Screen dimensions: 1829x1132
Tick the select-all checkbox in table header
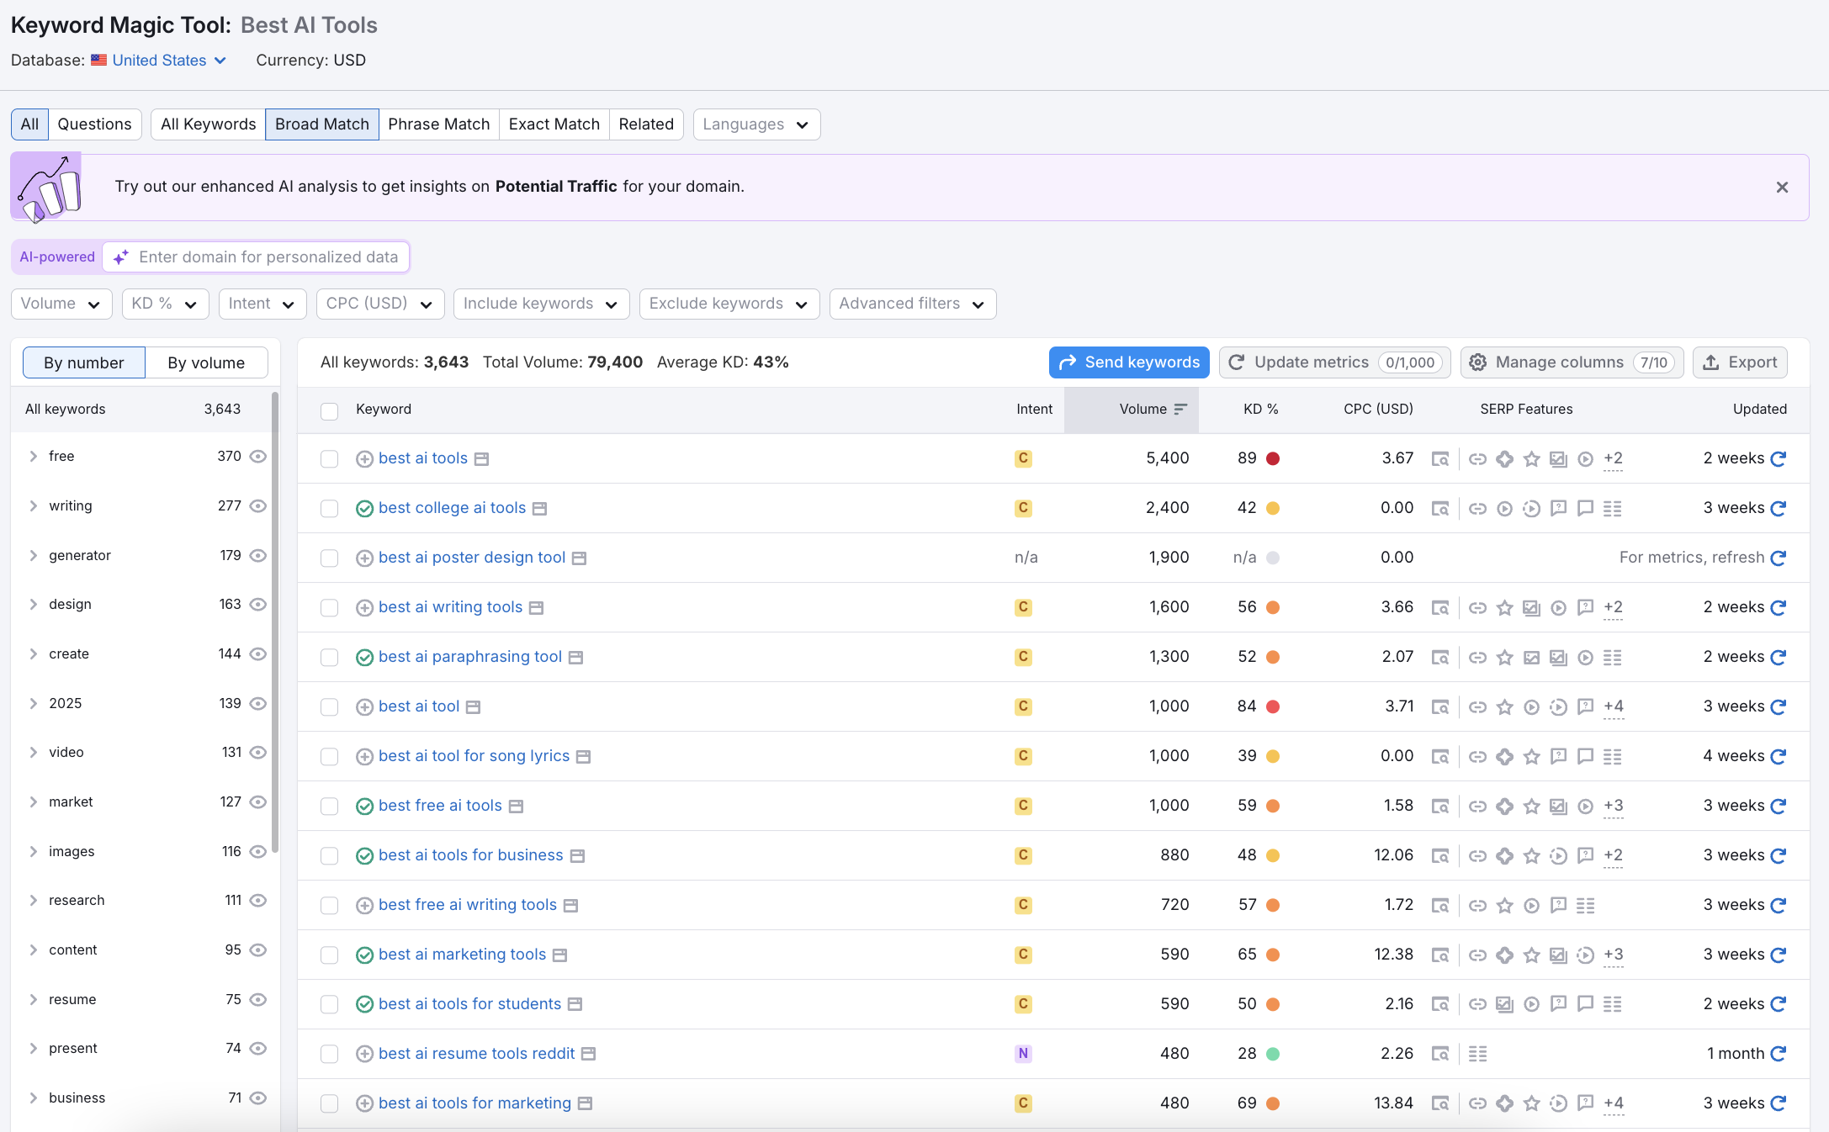coord(329,410)
